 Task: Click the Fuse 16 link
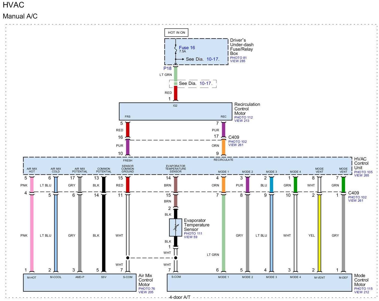[x=187, y=48]
